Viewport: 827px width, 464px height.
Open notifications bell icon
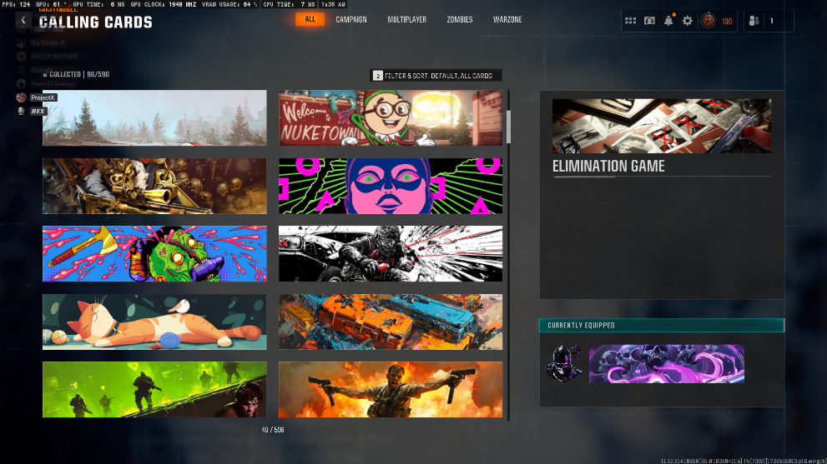(668, 21)
